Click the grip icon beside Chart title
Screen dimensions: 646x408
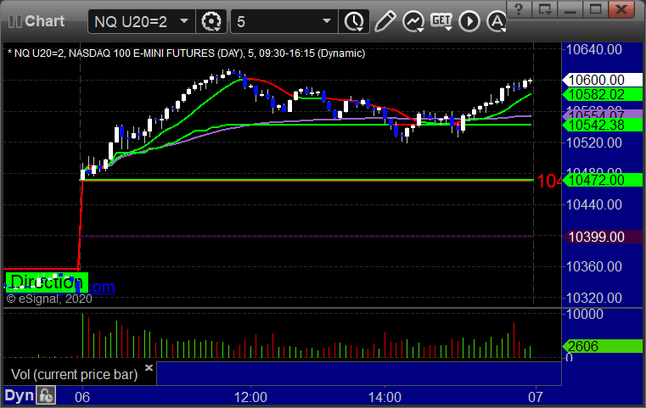[14, 21]
